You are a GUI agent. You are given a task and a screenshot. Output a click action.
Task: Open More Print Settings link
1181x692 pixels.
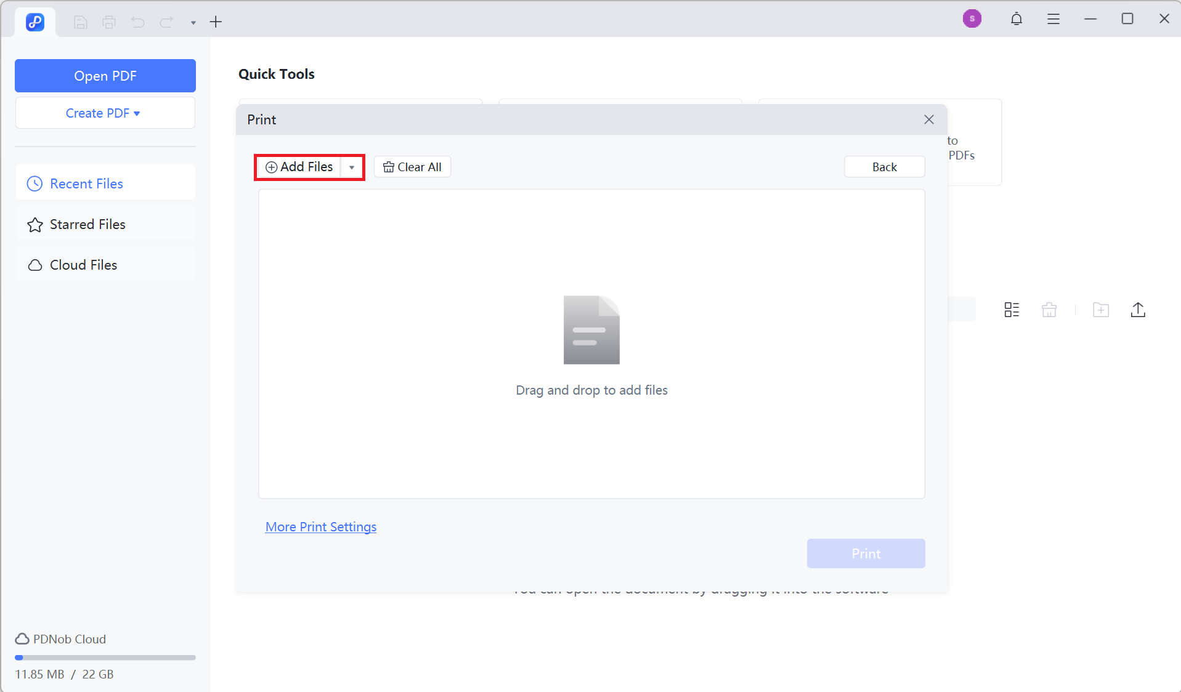(x=320, y=527)
